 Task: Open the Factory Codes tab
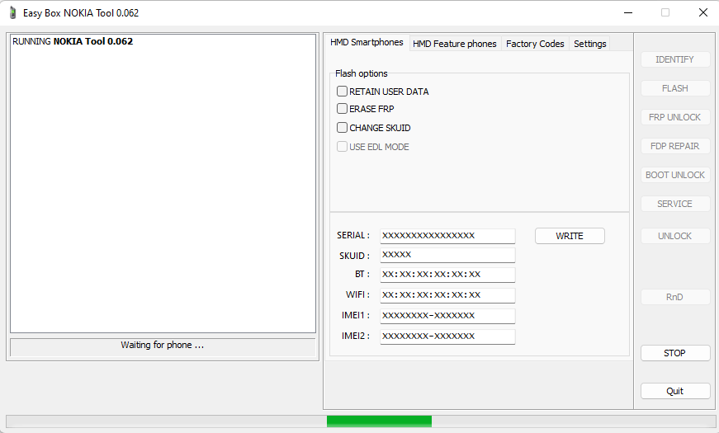pyautogui.click(x=535, y=44)
